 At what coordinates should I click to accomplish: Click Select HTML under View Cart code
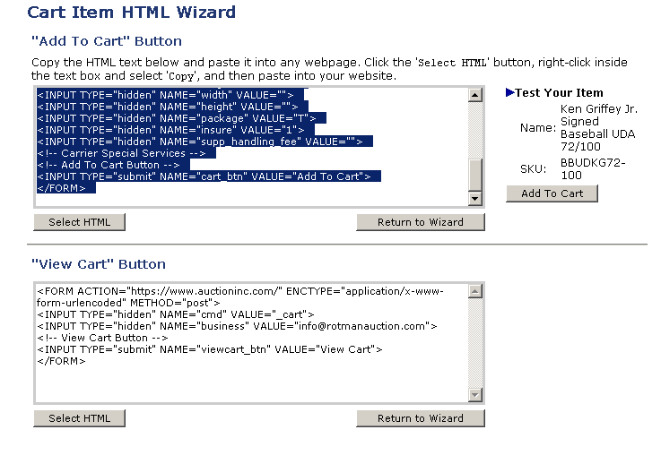79,418
